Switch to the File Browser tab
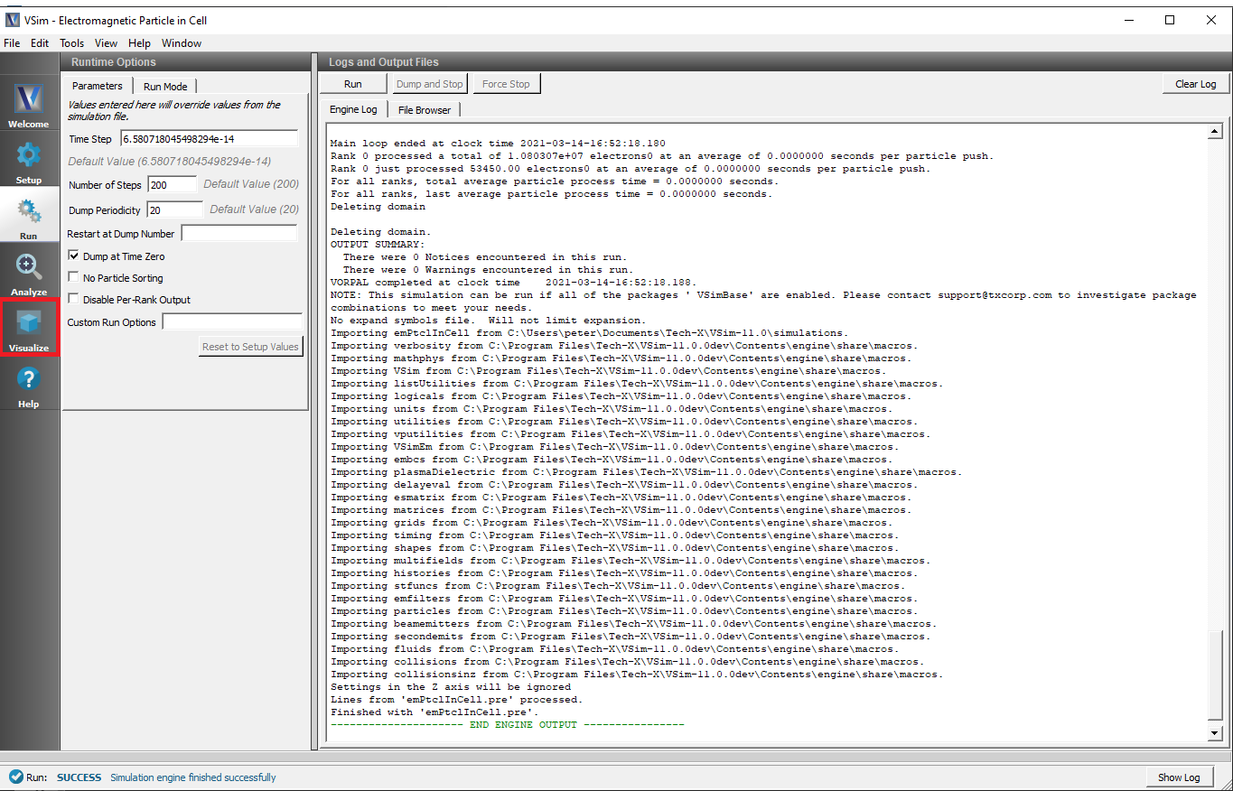This screenshot has width=1233, height=791. click(424, 110)
